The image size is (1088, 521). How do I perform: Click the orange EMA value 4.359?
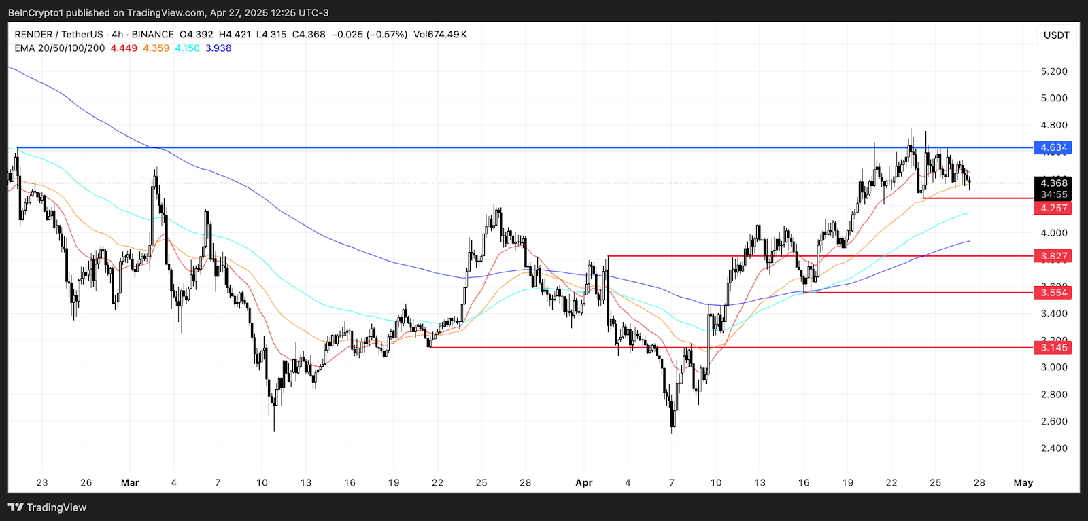click(156, 48)
